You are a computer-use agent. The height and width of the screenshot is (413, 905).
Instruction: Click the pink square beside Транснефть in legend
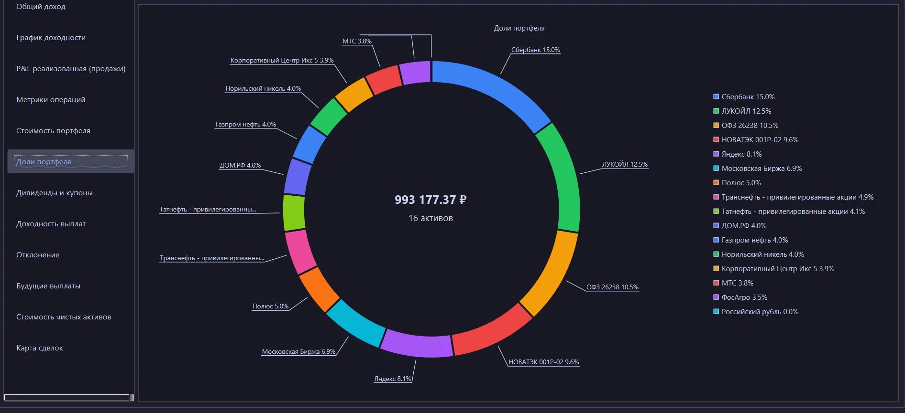[716, 197]
